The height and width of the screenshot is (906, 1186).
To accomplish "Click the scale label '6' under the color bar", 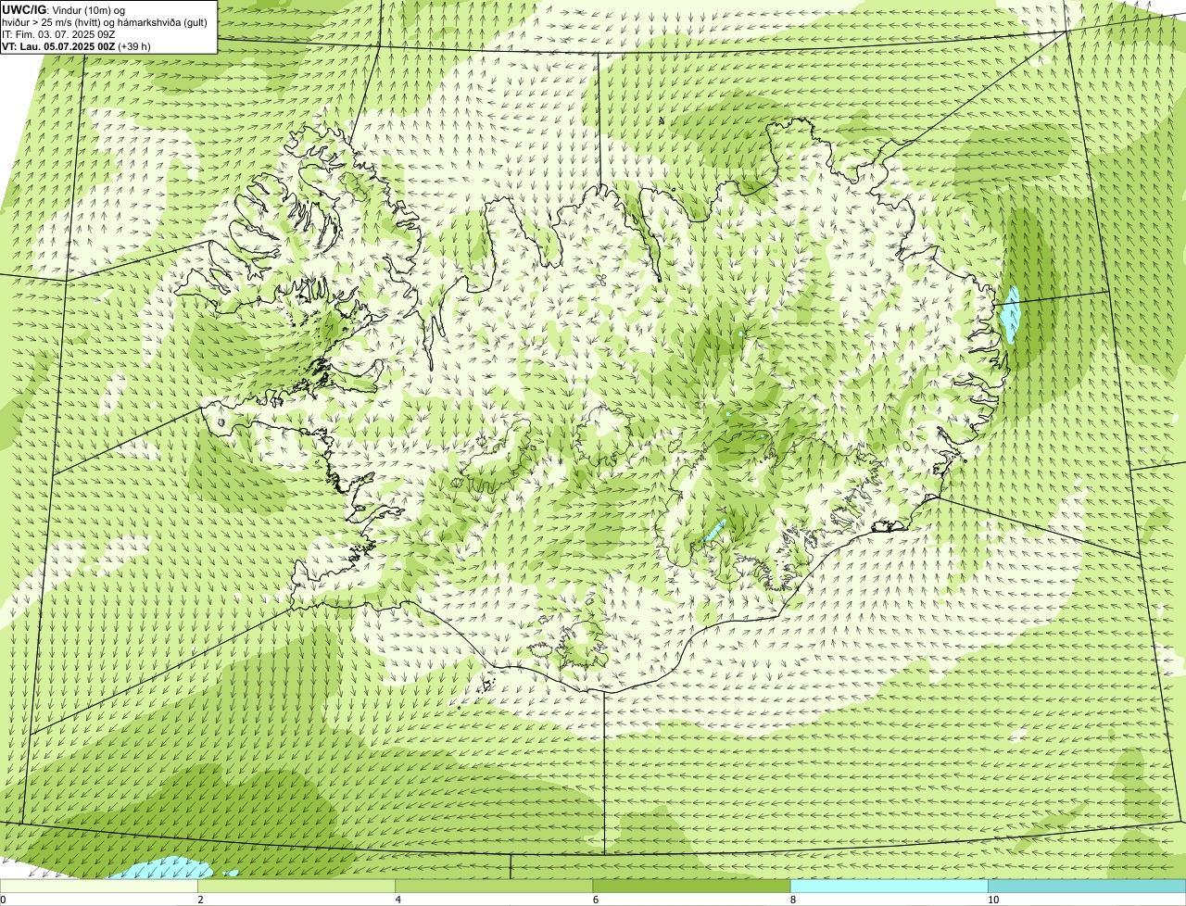I will (595, 900).
